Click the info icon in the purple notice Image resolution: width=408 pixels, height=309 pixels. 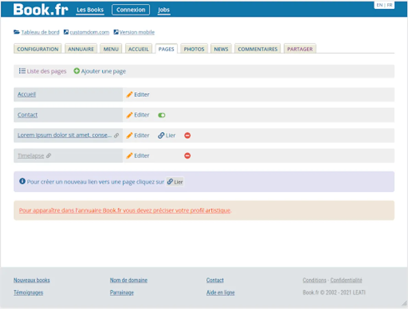click(22, 181)
